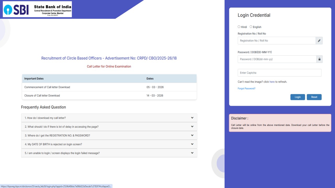The image size is (335, 188).
Task: Click the ibpsreg URL in the status bar
Action: 56,186
